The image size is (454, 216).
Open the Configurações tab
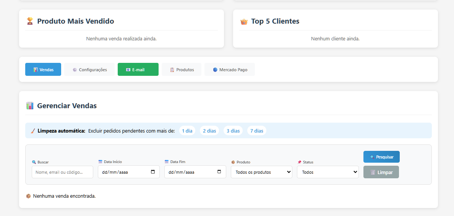89,70
